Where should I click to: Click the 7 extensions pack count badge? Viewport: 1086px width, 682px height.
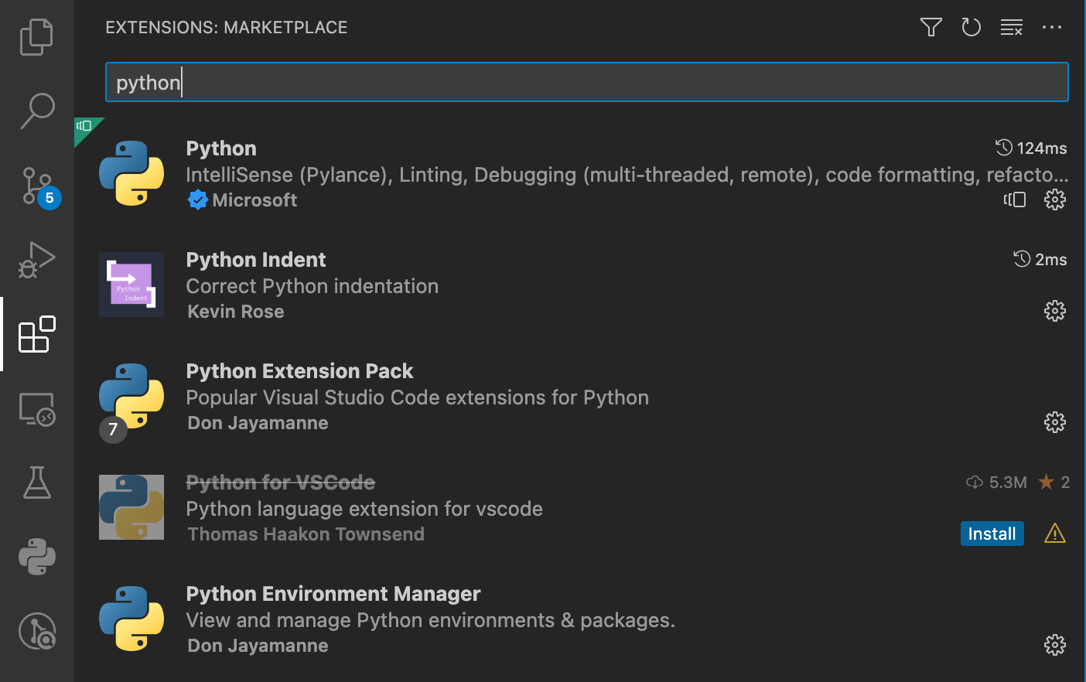click(113, 429)
